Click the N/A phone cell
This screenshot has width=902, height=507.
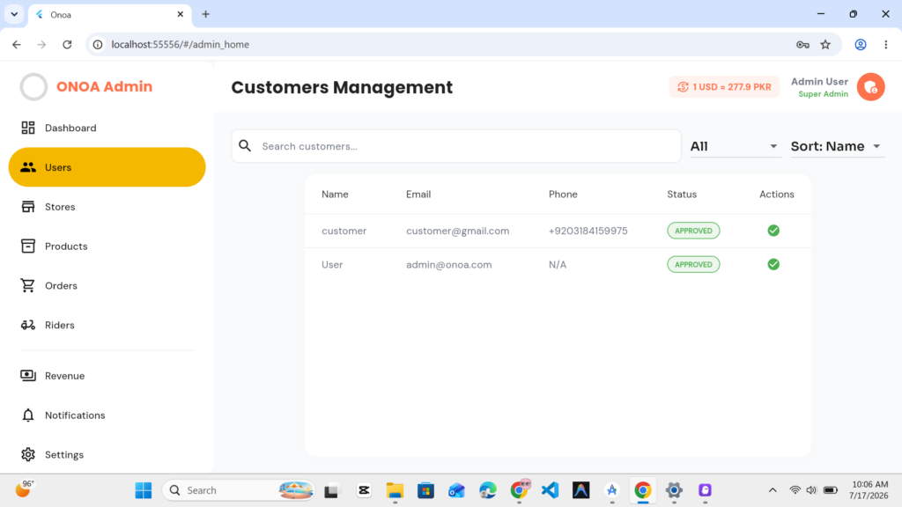(558, 264)
